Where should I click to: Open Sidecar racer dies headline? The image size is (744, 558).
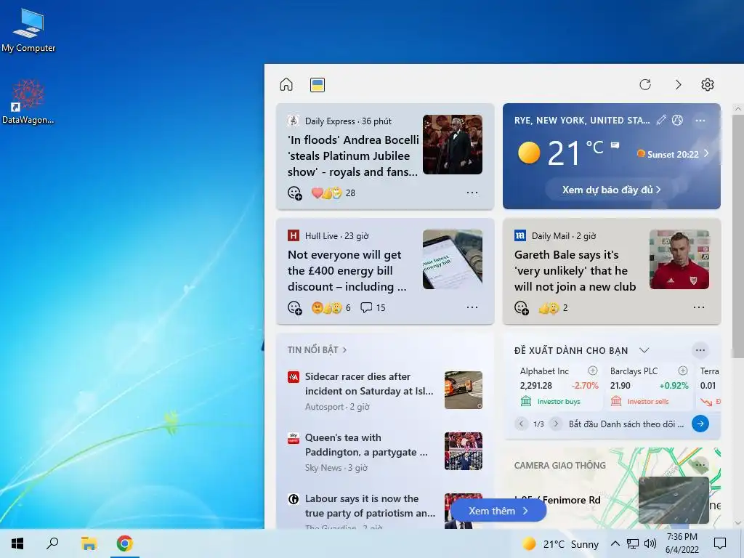click(x=369, y=384)
